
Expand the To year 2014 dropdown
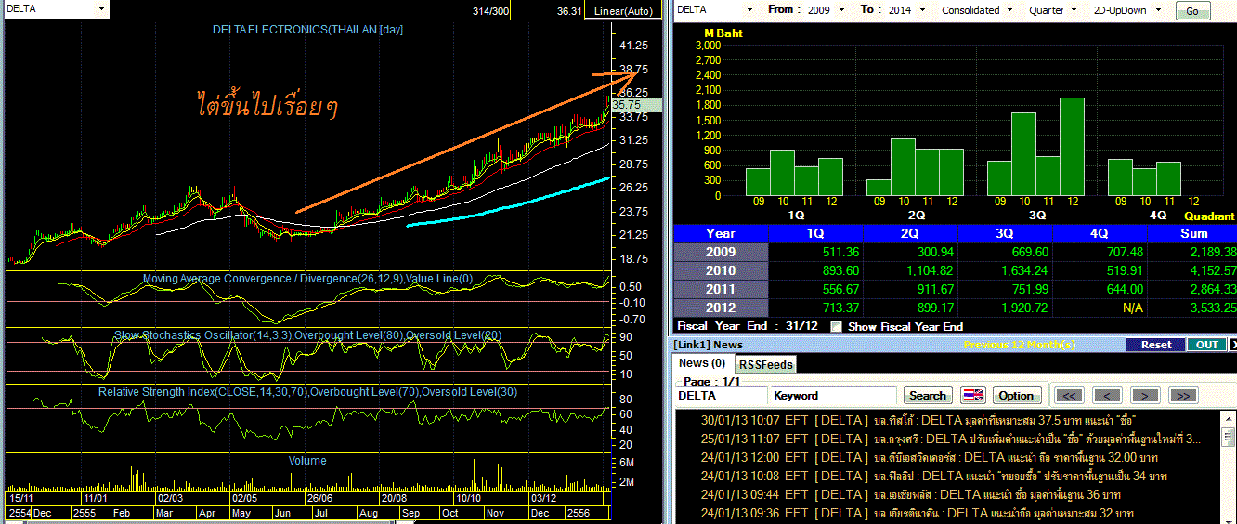tap(921, 9)
